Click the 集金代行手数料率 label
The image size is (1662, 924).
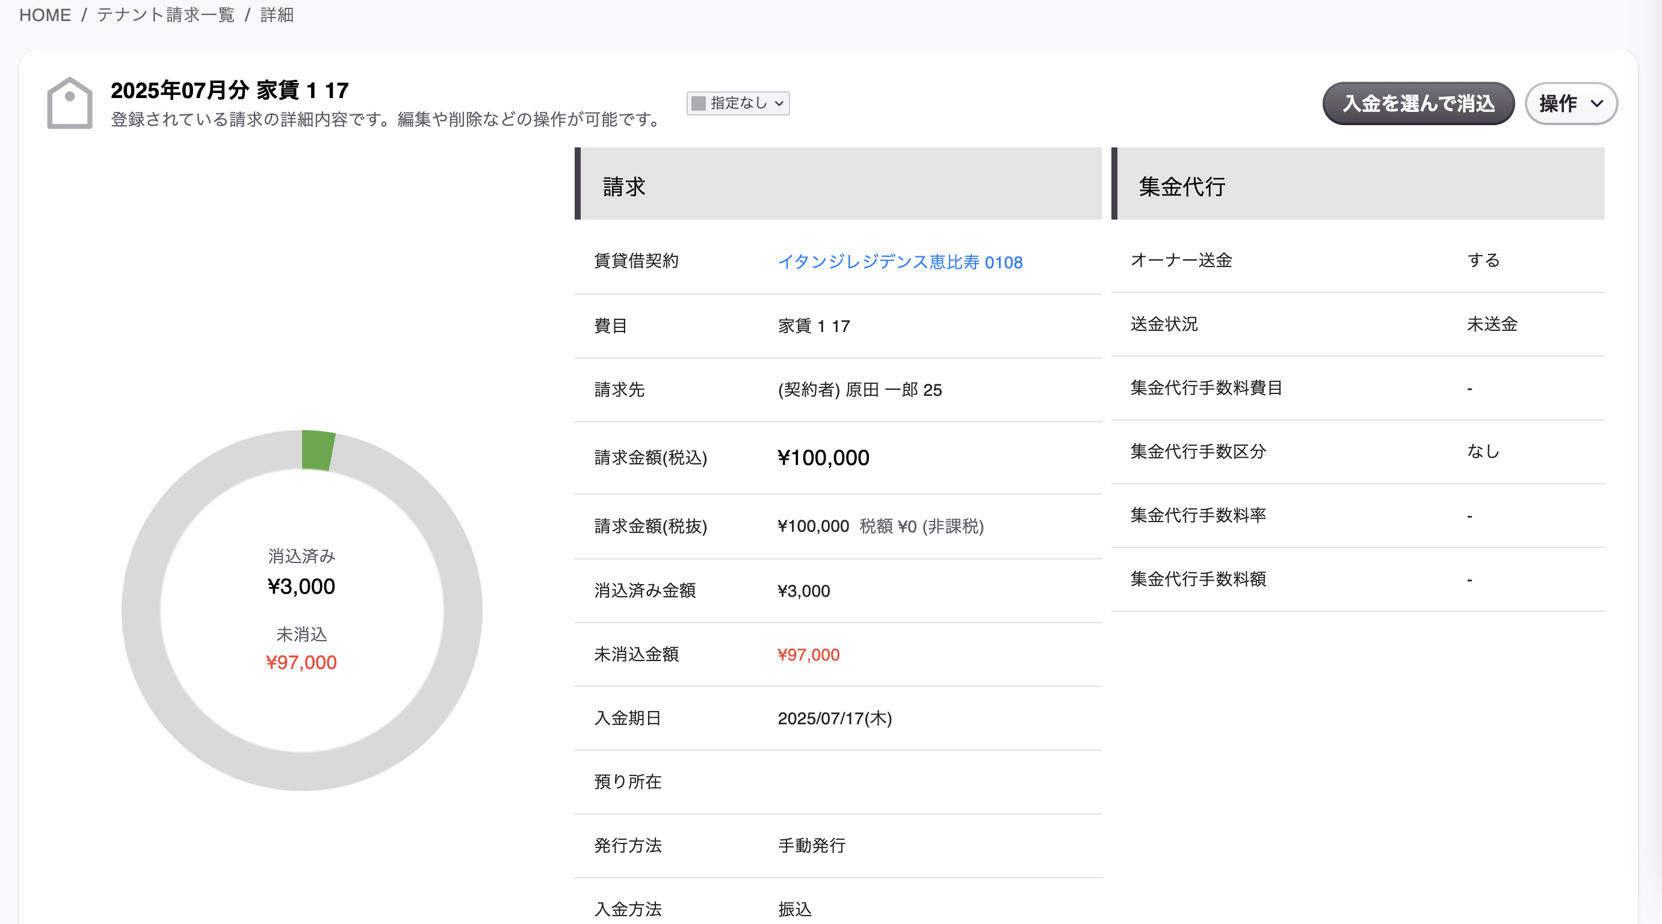coord(1198,515)
